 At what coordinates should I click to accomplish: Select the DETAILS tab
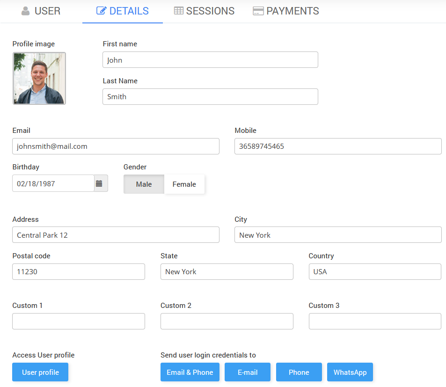[123, 11]
